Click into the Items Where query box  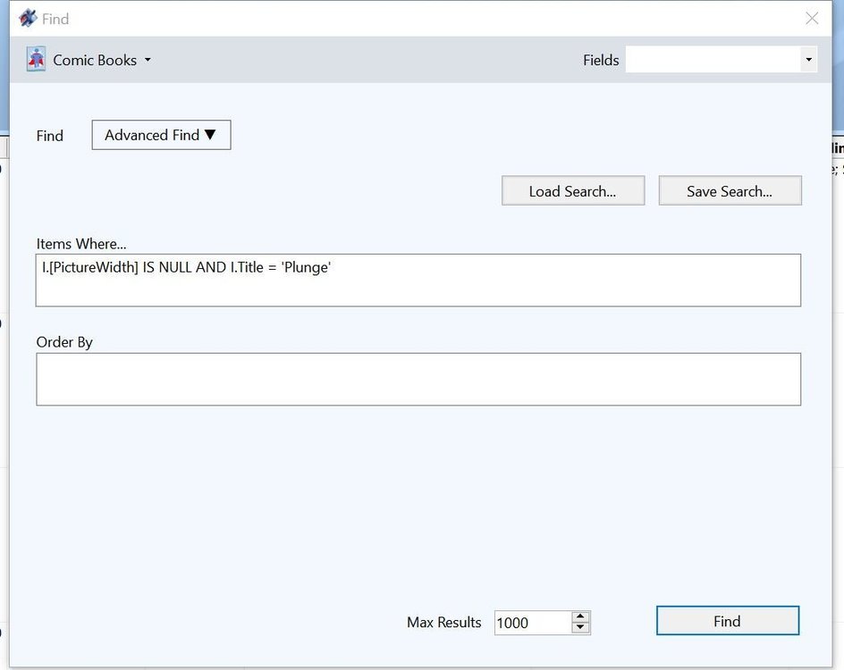[x=418, y=281]
